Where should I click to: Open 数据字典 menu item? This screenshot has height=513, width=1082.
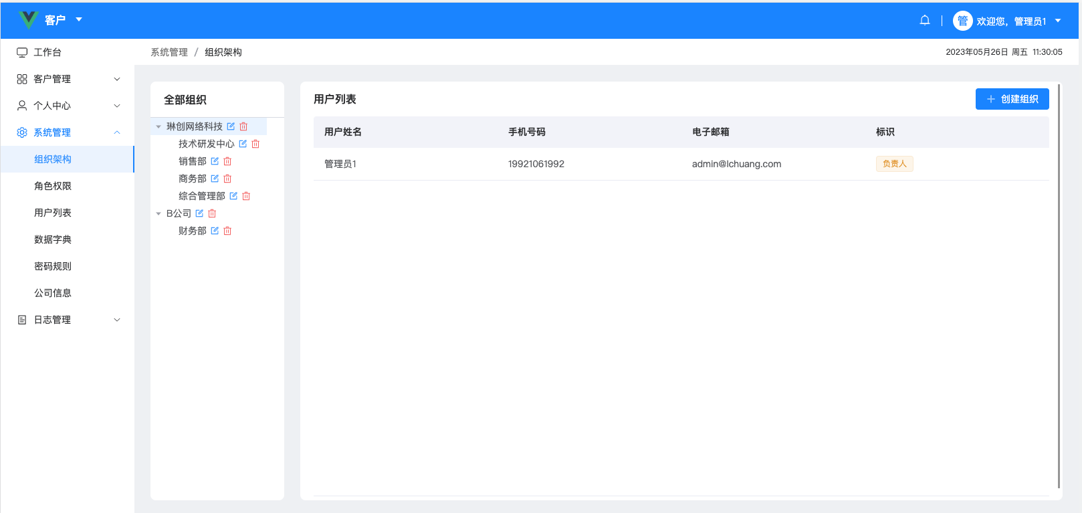coord(68,239)
